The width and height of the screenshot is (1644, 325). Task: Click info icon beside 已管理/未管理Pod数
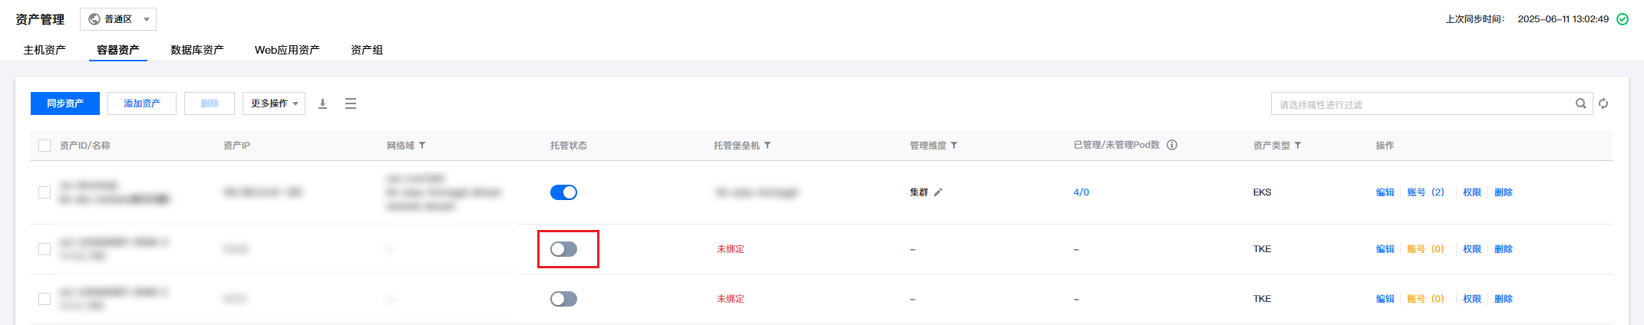(x=1172, y=145)
